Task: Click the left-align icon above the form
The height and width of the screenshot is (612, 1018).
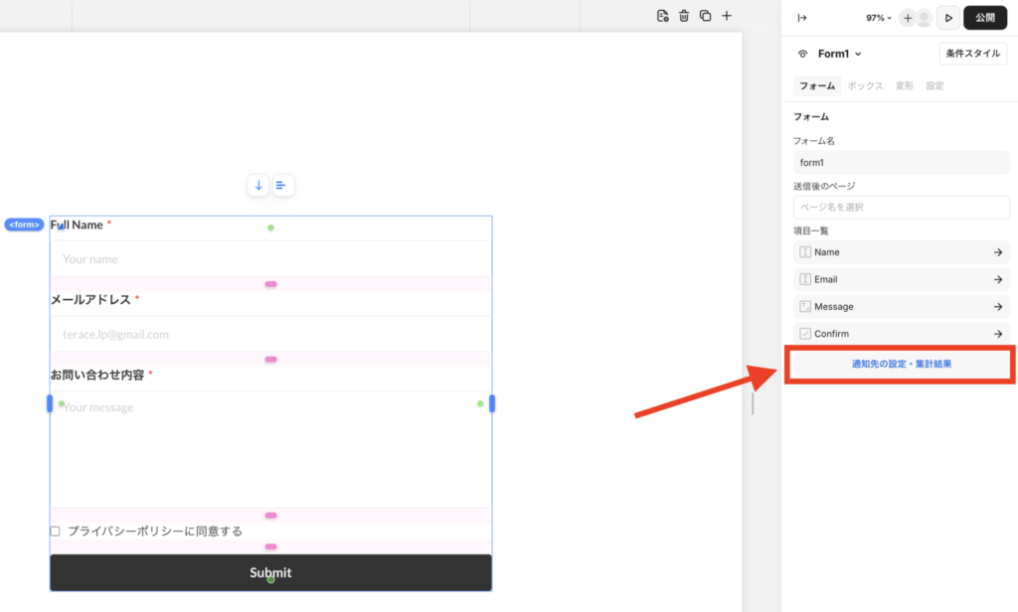Action: (282, 185)
